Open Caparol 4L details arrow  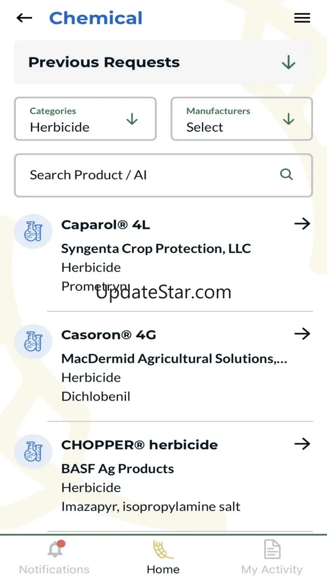tap(302, 224)
